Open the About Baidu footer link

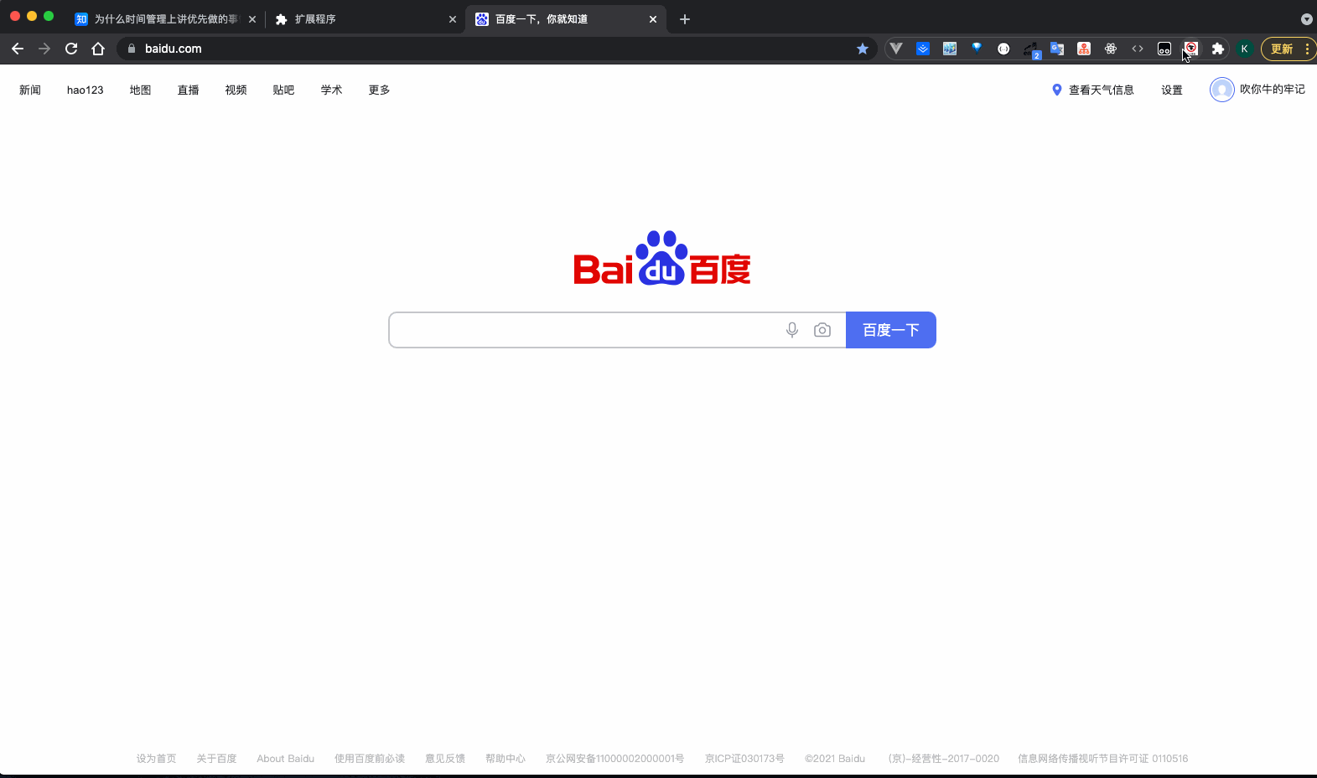click(286, 759)
